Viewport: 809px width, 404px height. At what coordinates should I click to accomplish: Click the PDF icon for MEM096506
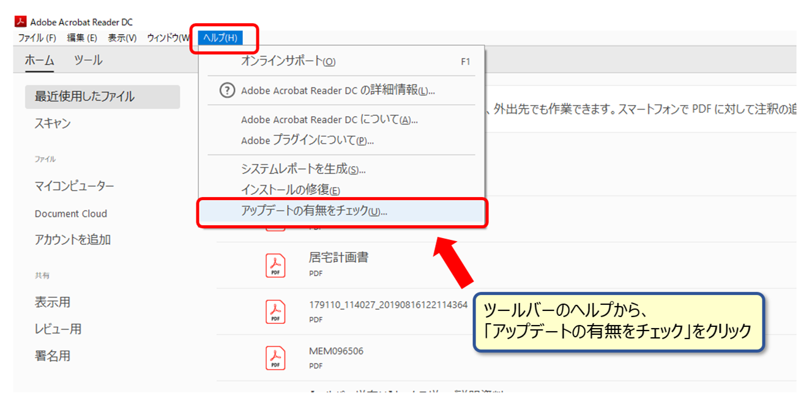(275, 357)
